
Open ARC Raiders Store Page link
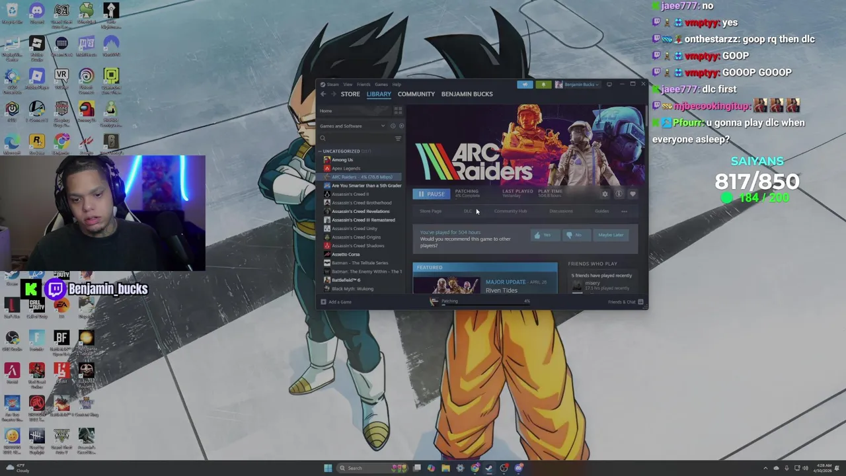(430, 212)
